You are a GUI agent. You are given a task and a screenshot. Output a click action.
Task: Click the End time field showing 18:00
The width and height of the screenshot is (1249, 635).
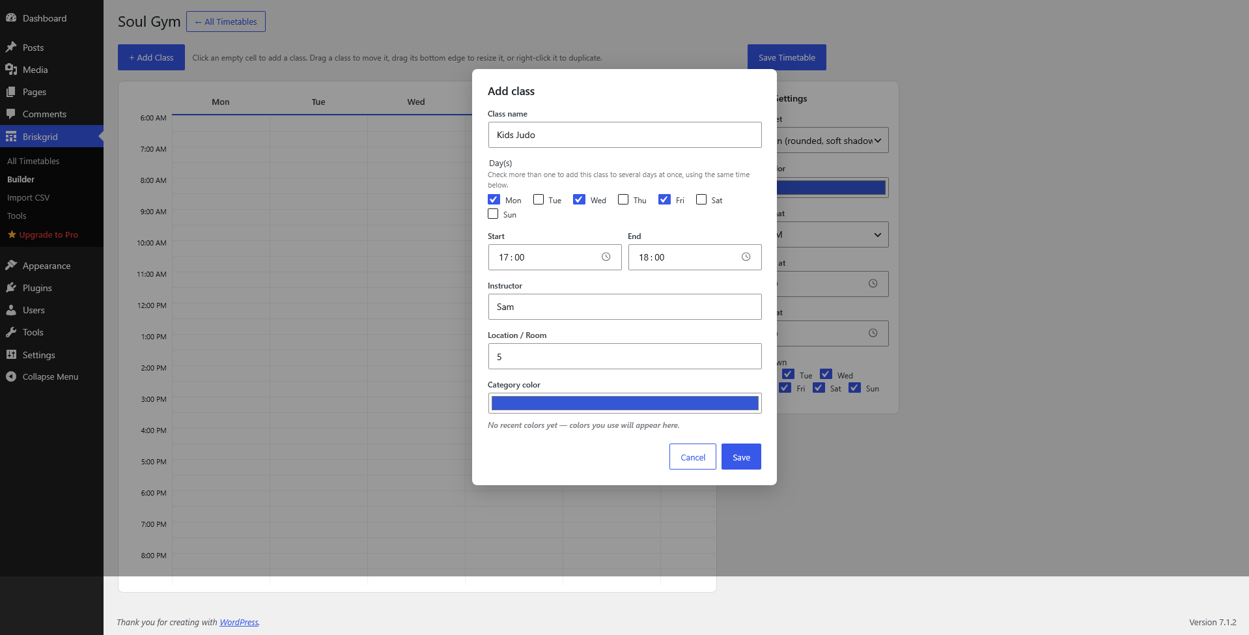click(x=695, y=257)
